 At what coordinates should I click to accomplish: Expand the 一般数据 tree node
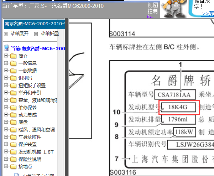(6, 70)
